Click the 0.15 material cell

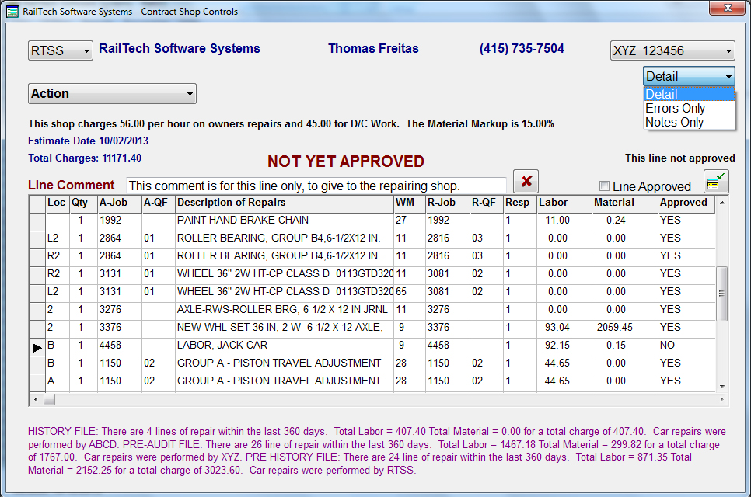pyautogui.click(x=625, y=346)
